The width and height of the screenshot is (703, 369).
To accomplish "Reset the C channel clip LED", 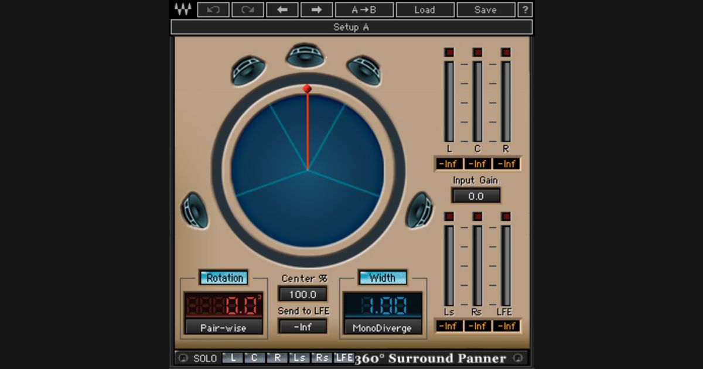I will (x=477, y=52).
